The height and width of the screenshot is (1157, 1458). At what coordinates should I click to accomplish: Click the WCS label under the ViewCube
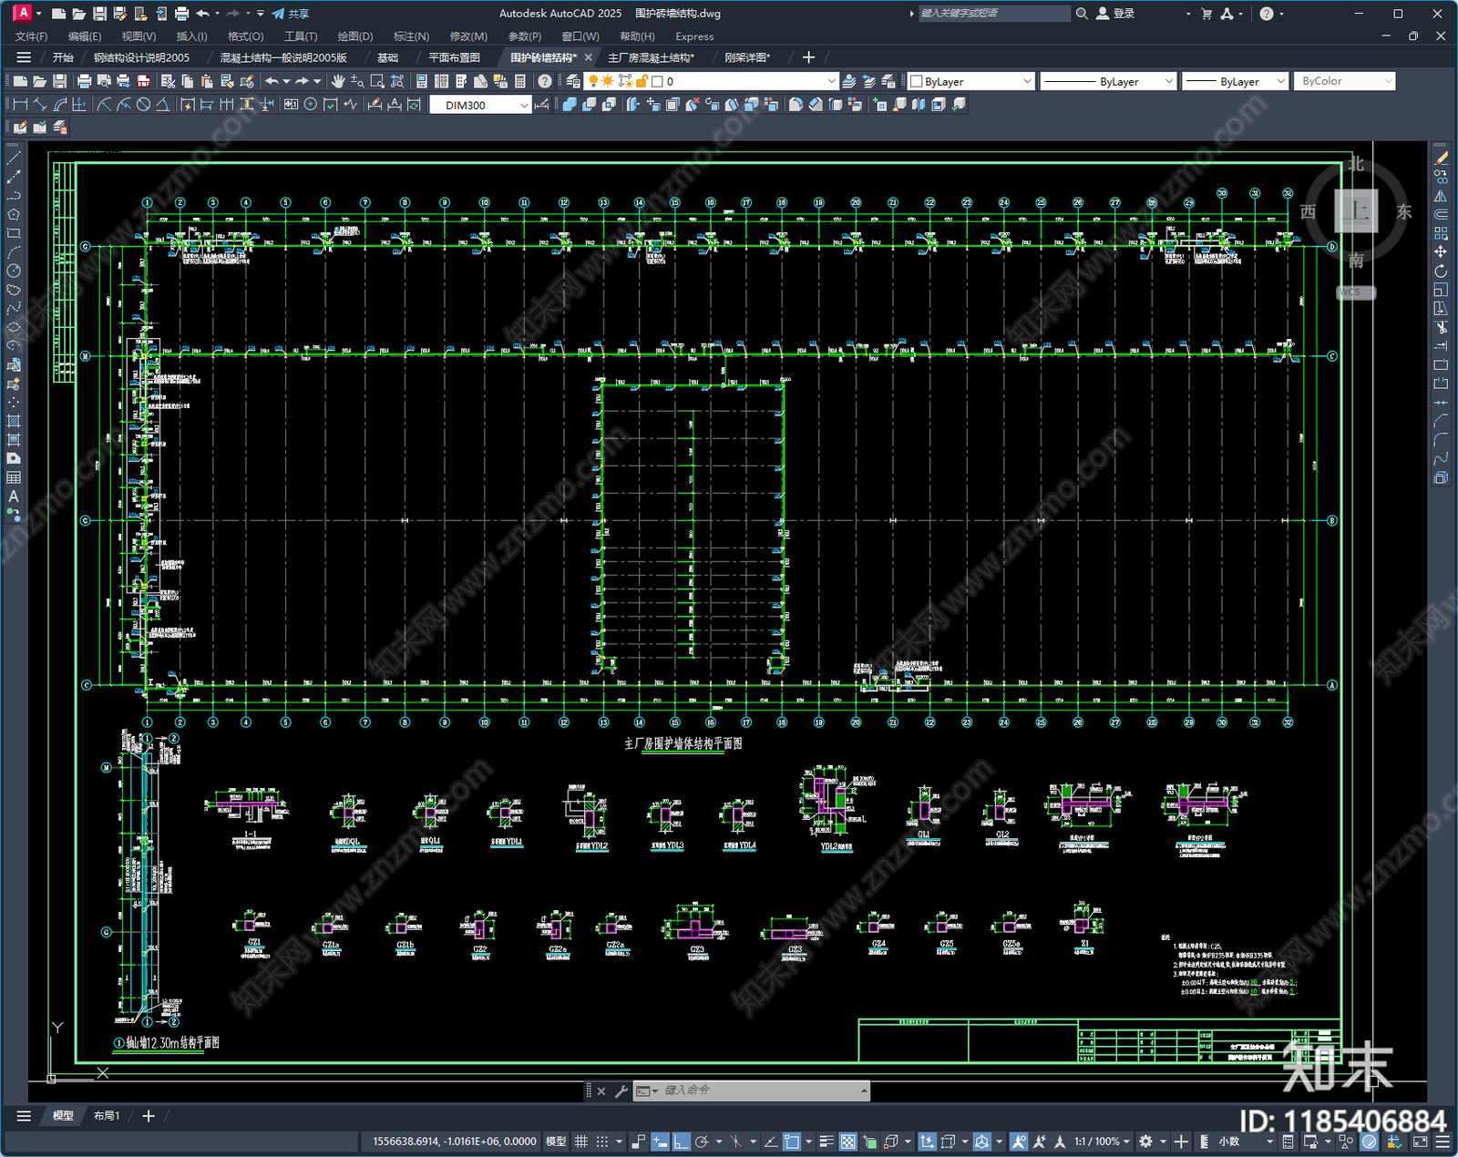click(x=1354, y=292)
